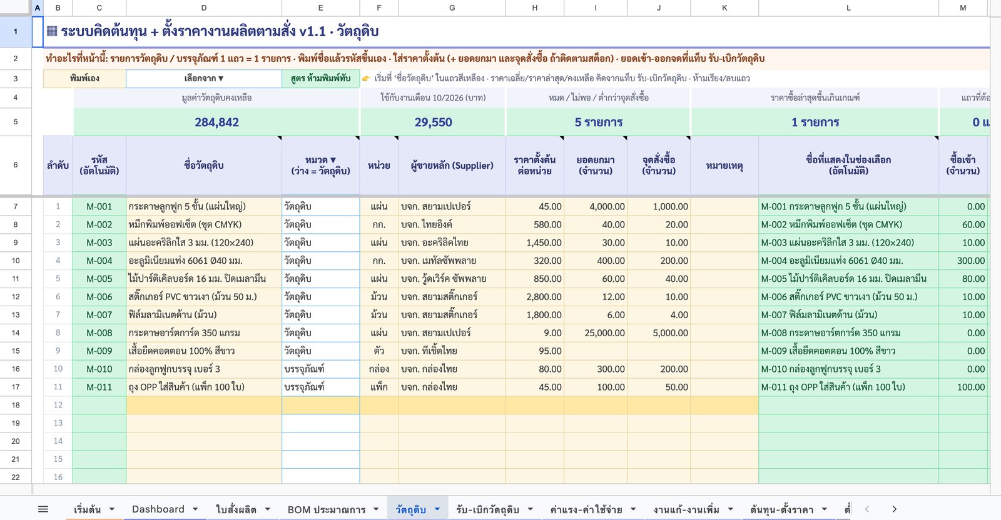This screenshot has height=520, width=1001.
Task: Select column G header
Action: tap(452, 7)
